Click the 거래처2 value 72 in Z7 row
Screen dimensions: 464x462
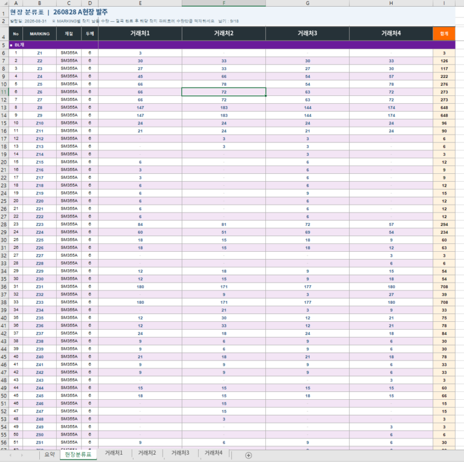[x=224, y=100]
